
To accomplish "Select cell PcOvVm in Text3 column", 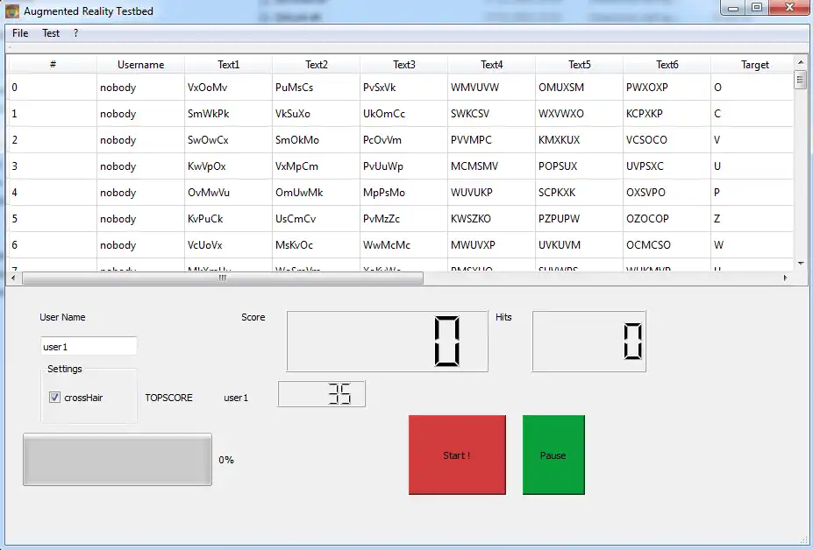I will (x=403, y=140).
